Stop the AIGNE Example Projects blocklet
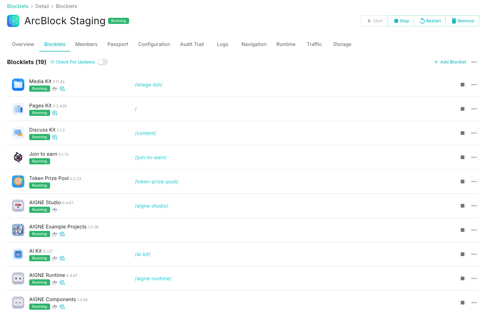The image size is (485, 314). (463, 230)
